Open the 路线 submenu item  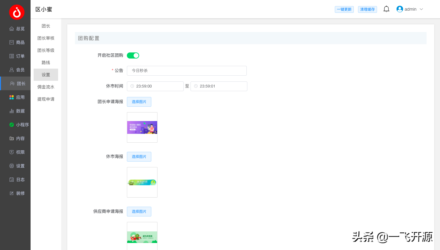(x=46, y=62)
